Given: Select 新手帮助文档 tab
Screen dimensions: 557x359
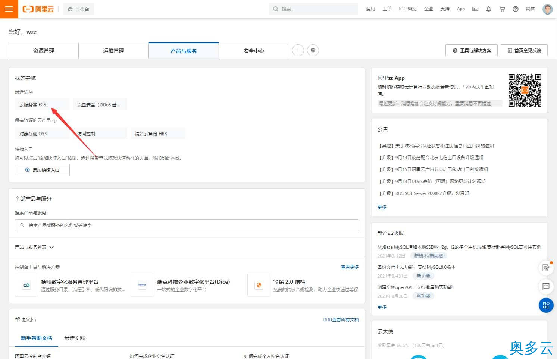Looking at the screenshot, I should point(37,338).
